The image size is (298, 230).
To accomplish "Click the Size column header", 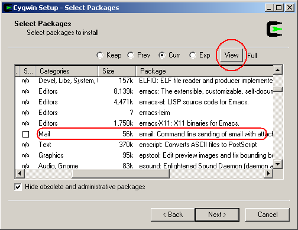I will click(x=117, y=71).
